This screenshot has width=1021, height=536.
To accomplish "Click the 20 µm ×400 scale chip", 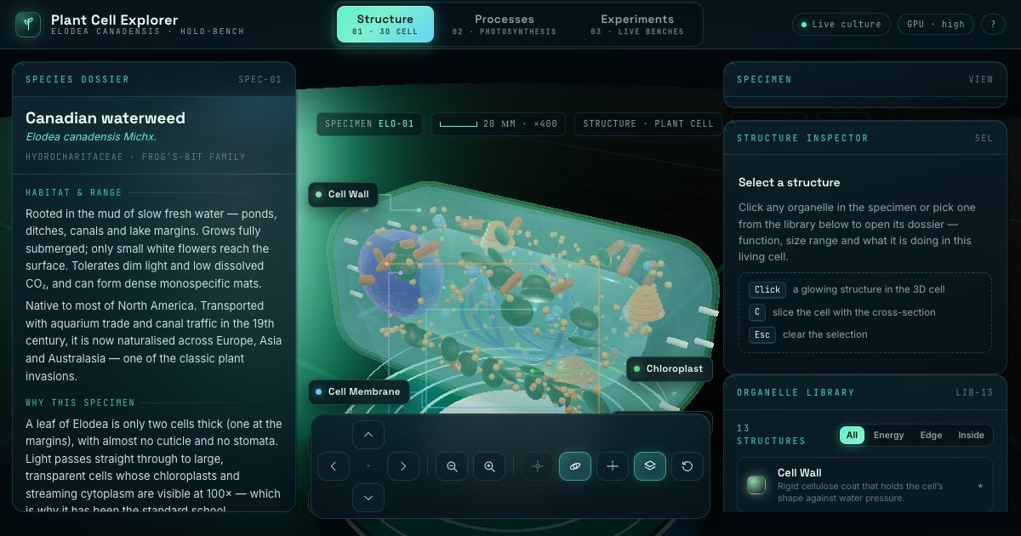I will (x=499, y=123).
